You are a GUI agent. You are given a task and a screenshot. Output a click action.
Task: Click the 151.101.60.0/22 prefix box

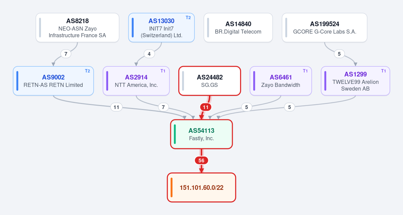[x=201, y=187]
